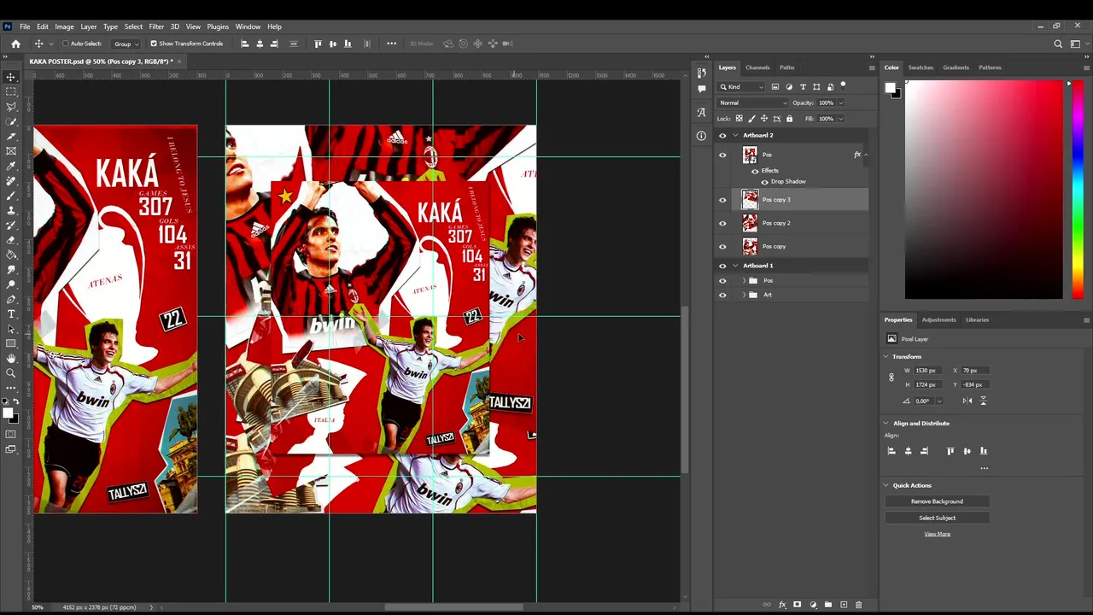1093x615 pixels.
Task: Uncheck Show Transform Controls
Action: (x=154, y=44)
